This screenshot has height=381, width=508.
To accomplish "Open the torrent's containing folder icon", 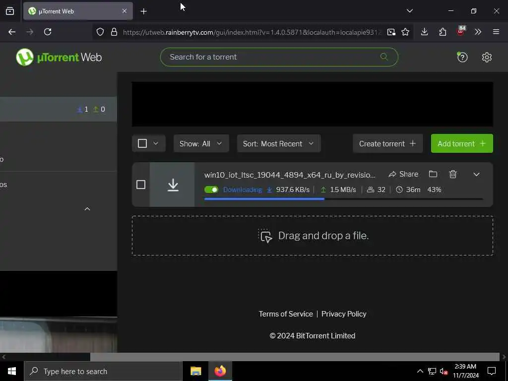I will (x=433, y=174).
